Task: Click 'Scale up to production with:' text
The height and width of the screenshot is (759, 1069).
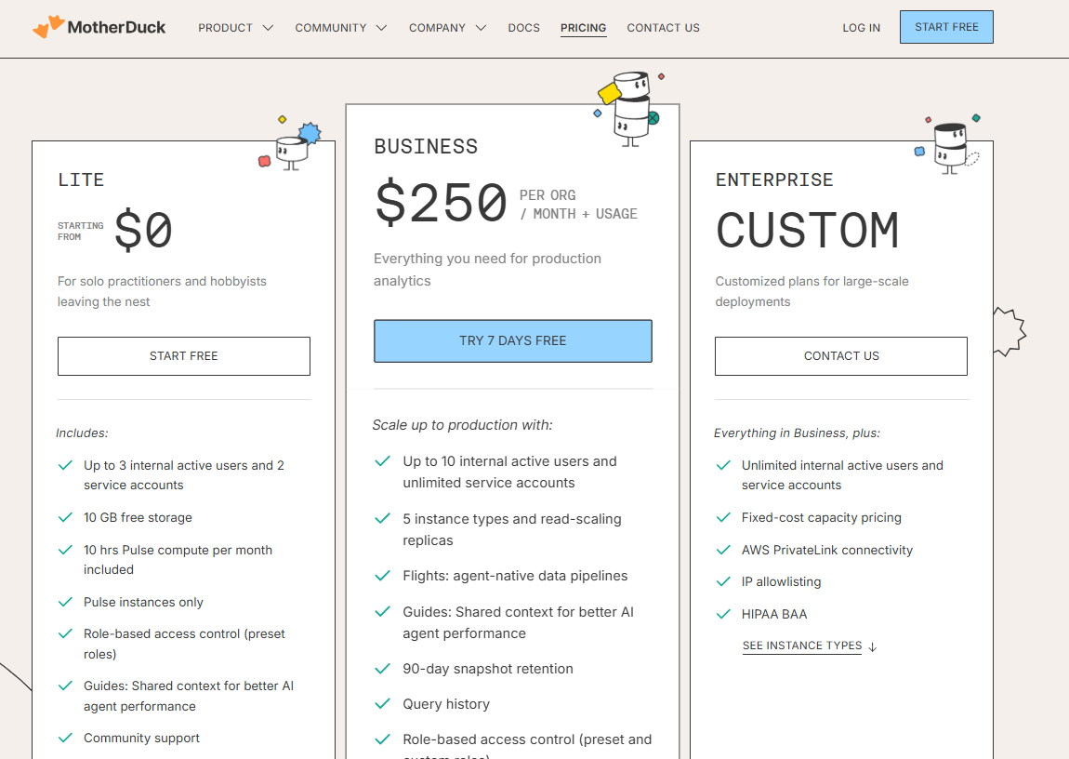Action: pyautogui.click(x=462, y=425)
